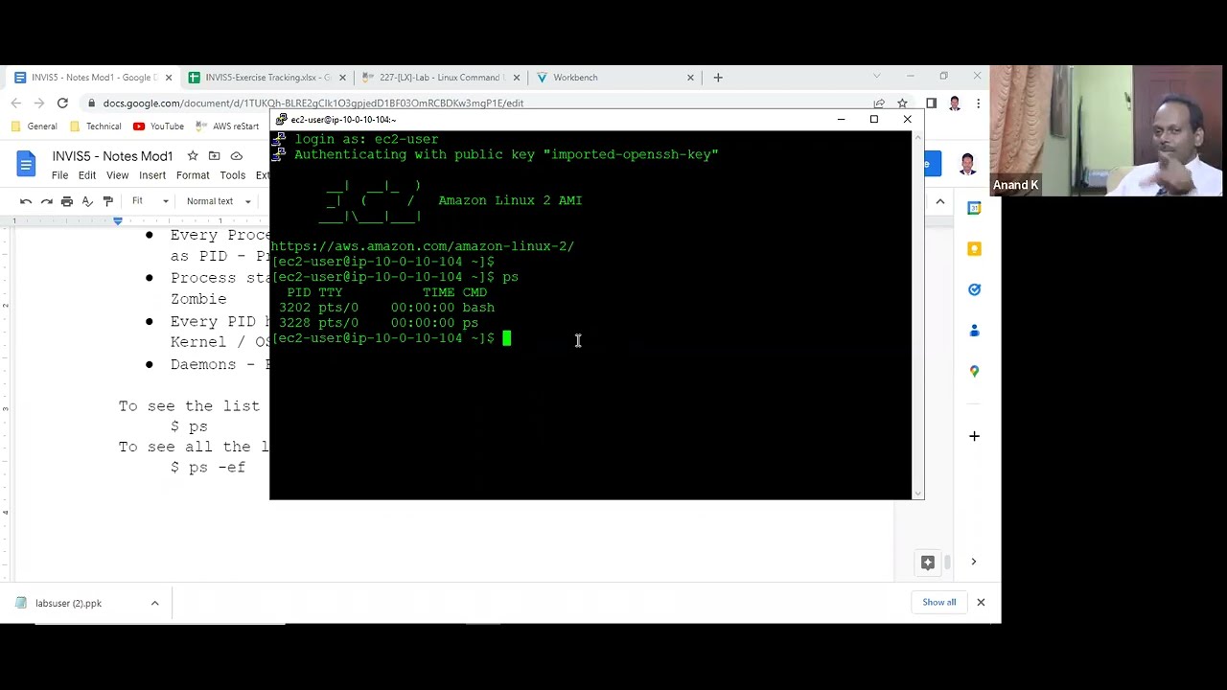Screen dimensions: 1227x690
Task: Open the General bookmarks folder
Action: click(x=34, y=126)
